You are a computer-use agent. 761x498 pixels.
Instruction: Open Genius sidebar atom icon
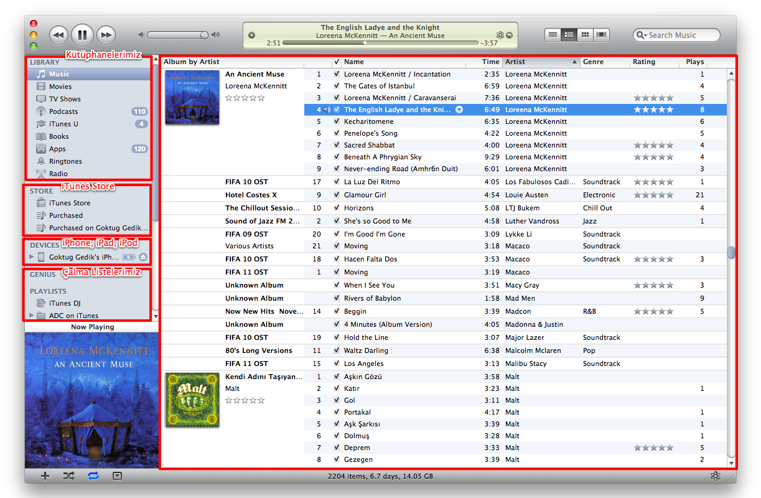[716, 476]
